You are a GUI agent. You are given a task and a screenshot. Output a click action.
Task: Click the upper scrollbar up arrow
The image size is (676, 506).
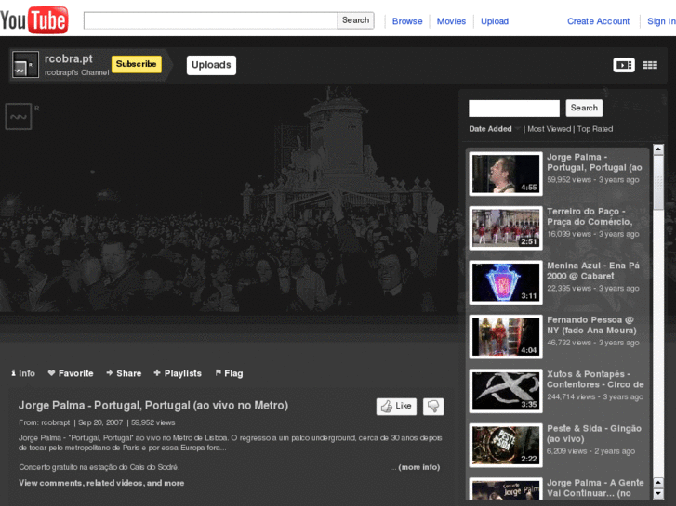658,149
